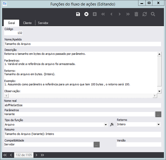Click the add new record plus icon
The height and width of the screenshot is (160, 166).
click(95, 14)
